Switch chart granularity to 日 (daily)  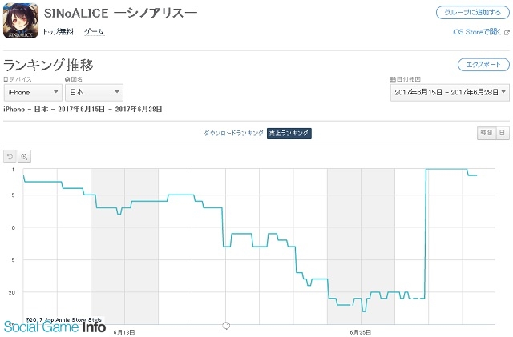coord(503,133)
